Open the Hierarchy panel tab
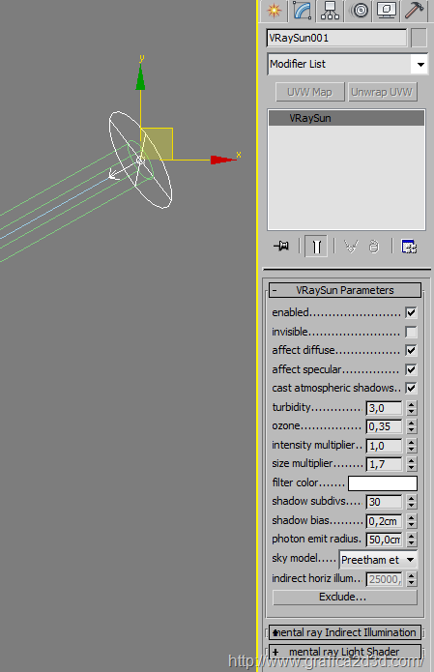This screenshot has height=672, width=434. (x=330, y=11)
